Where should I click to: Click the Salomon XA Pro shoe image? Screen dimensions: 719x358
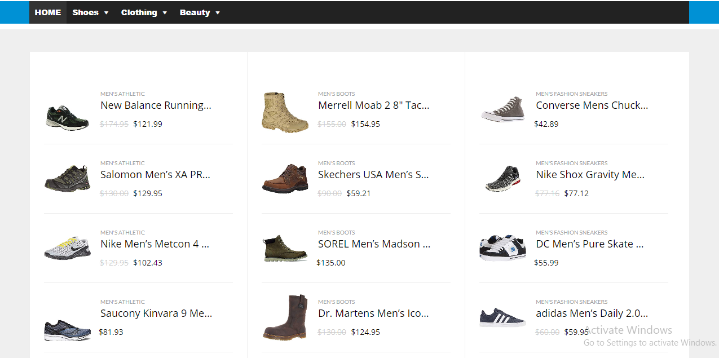(67, 178)
